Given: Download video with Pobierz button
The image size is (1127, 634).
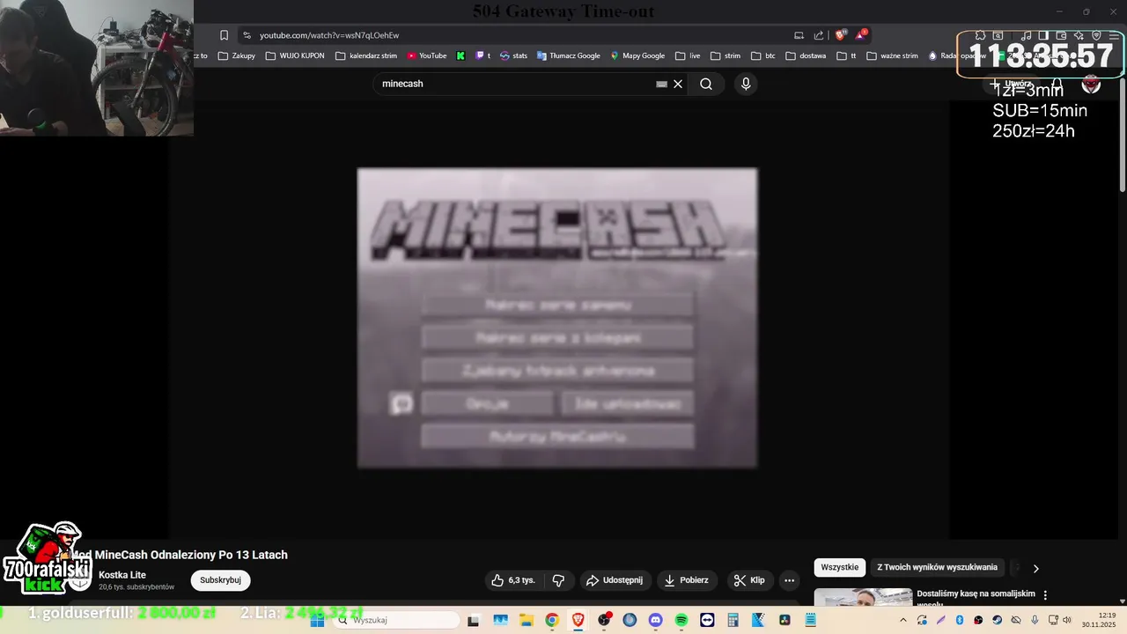Looking at the screenshot, I should tap(687, 580).
